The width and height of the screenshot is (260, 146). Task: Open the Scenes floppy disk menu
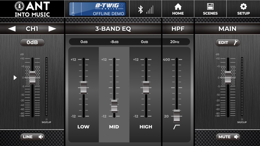(210, 9)
